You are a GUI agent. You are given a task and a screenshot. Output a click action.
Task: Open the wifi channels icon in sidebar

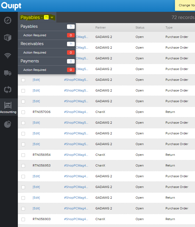pyautogui.click(x=8, y=56)
